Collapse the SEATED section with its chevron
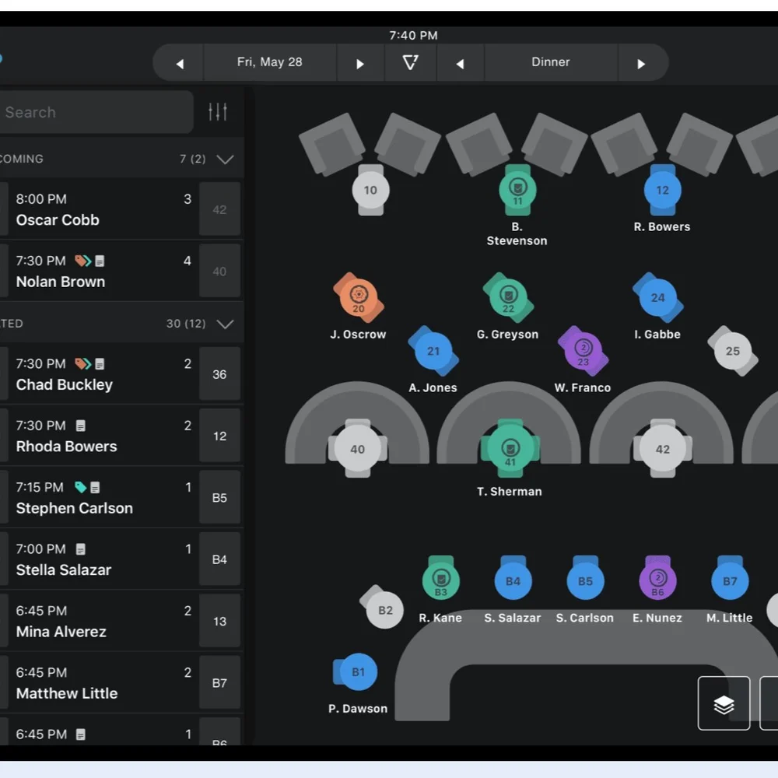 pos(226,323)
